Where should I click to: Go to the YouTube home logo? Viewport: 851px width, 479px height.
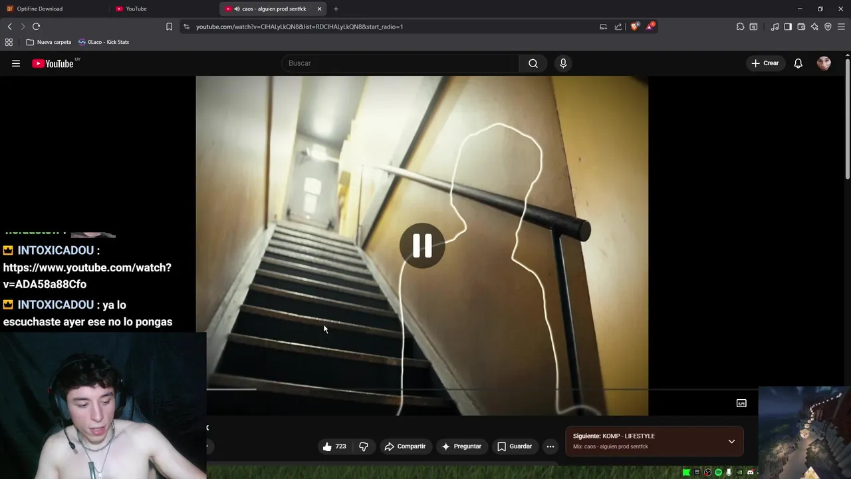pos(53,63)
